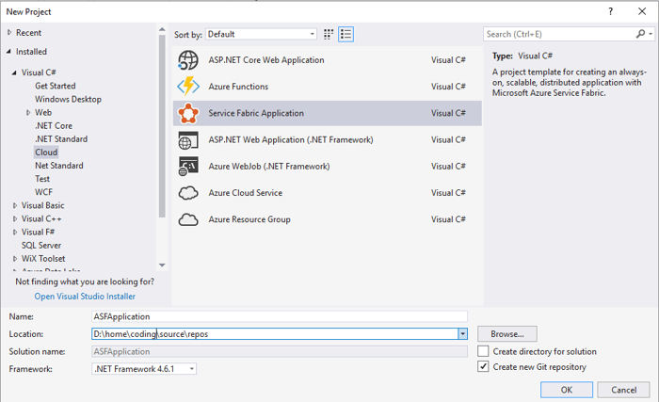Open the Framework version dropdown
The image size is (659, 402).
(x=144, y=369)
